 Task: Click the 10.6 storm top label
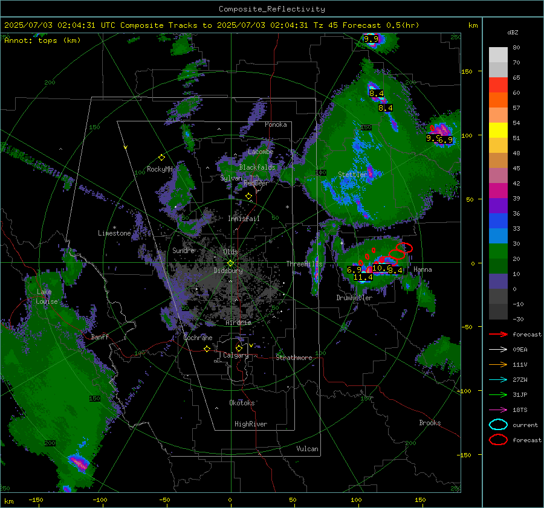(x=380, y=268)
